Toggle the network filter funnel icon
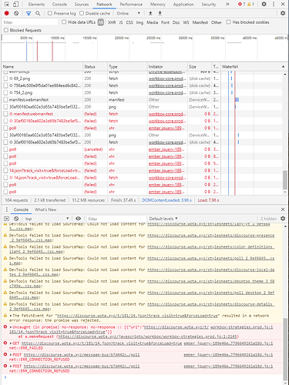 (29, 13)
